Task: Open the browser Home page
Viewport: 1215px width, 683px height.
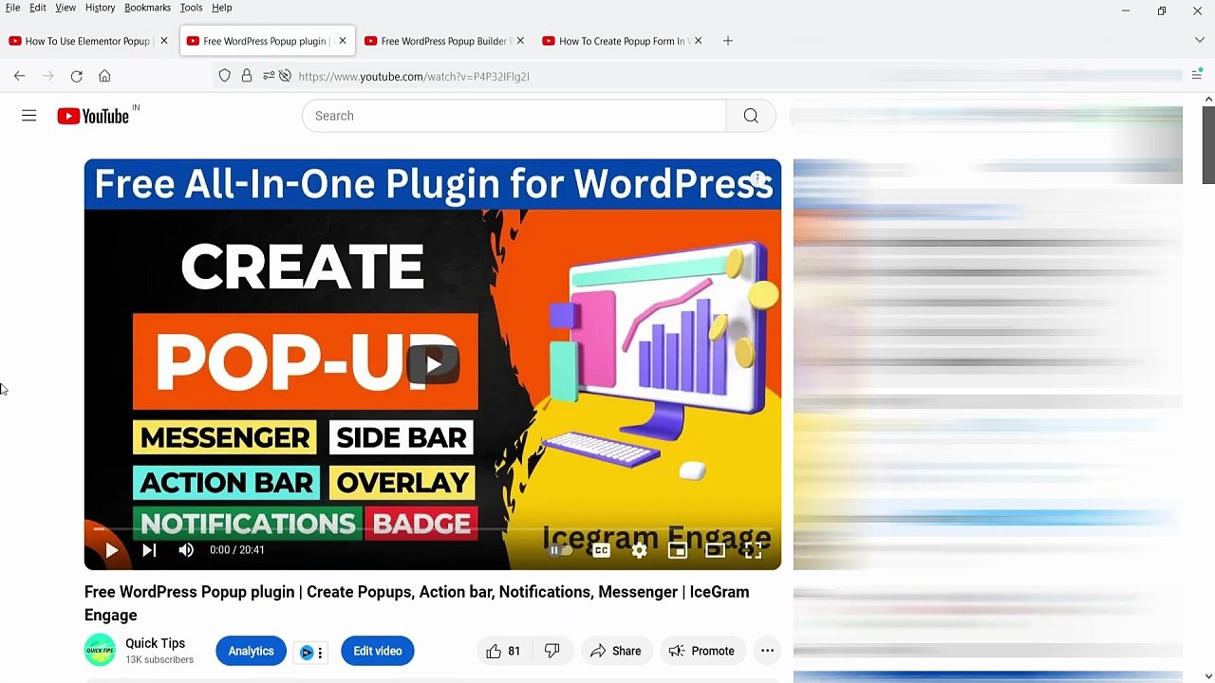Action: [104, 76]
